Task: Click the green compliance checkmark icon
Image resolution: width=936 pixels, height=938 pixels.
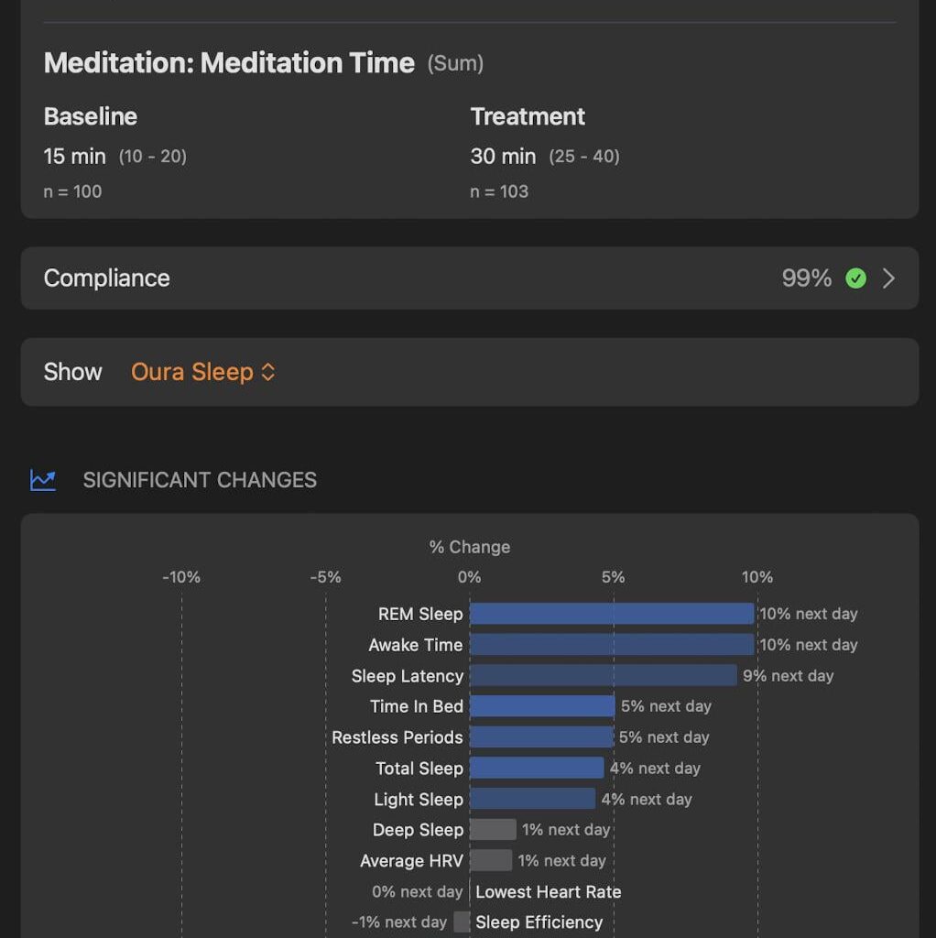Action: point(855,278)
